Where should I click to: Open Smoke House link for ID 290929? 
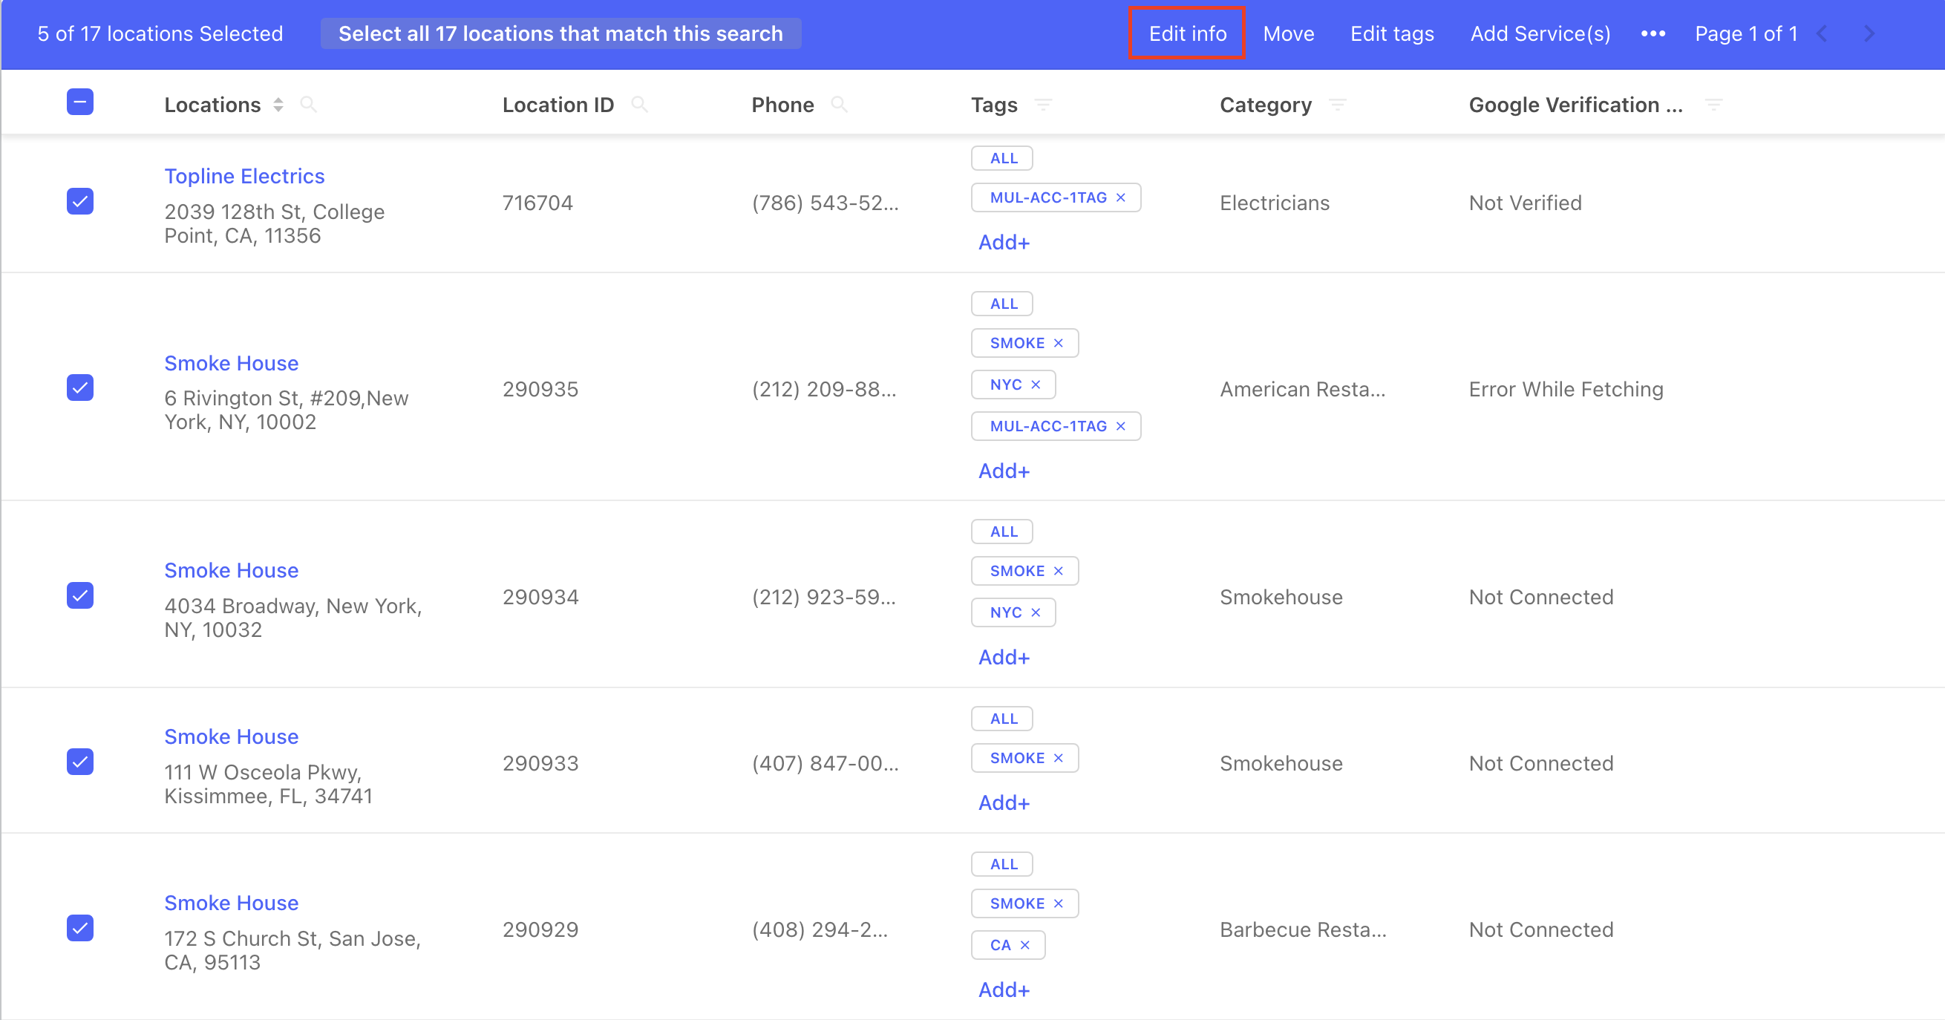tap(231, 903)
